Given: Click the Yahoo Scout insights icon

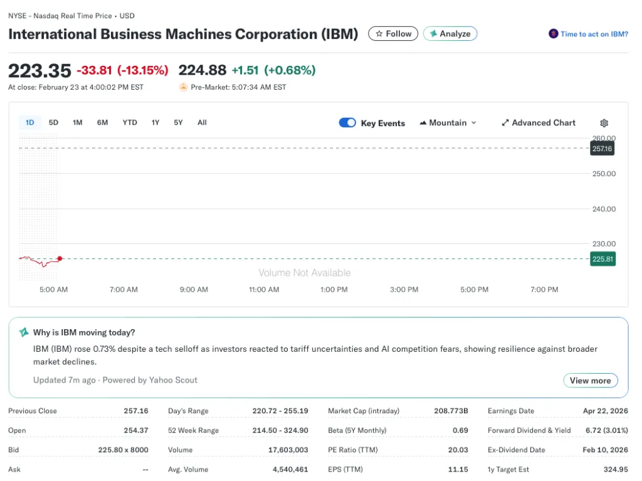Looking at the screenshot, I should pos(25,332).
